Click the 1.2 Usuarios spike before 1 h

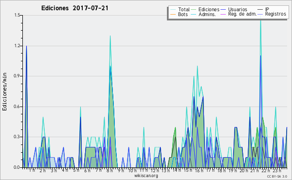(26, 47)
